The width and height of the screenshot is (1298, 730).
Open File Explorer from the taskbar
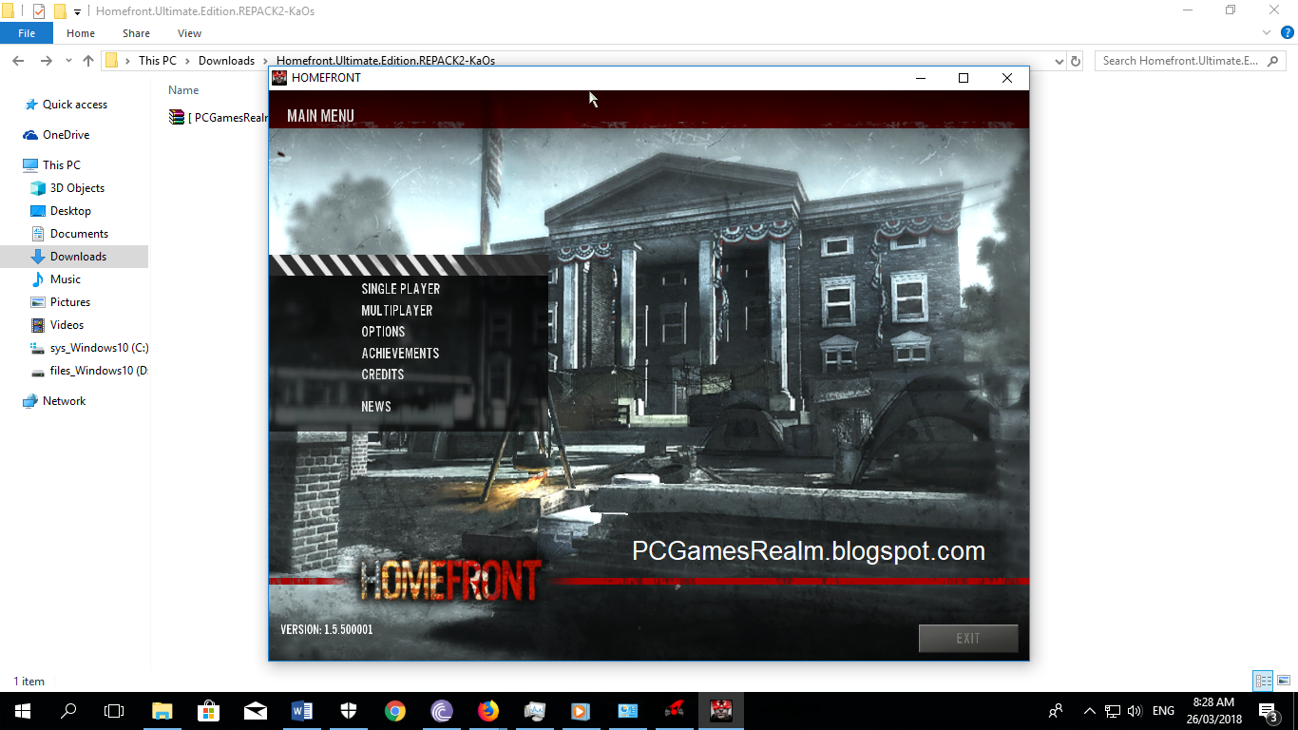pos(162,711)
